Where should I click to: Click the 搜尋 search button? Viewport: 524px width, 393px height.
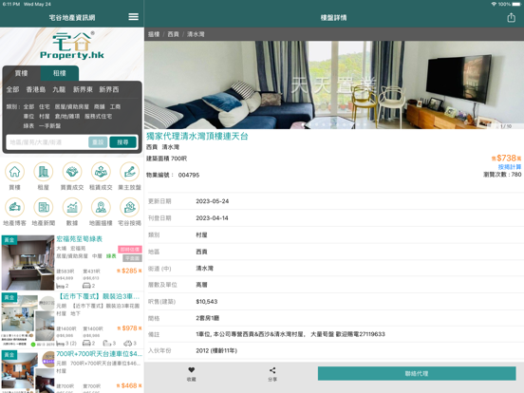(x=122, y=142)
